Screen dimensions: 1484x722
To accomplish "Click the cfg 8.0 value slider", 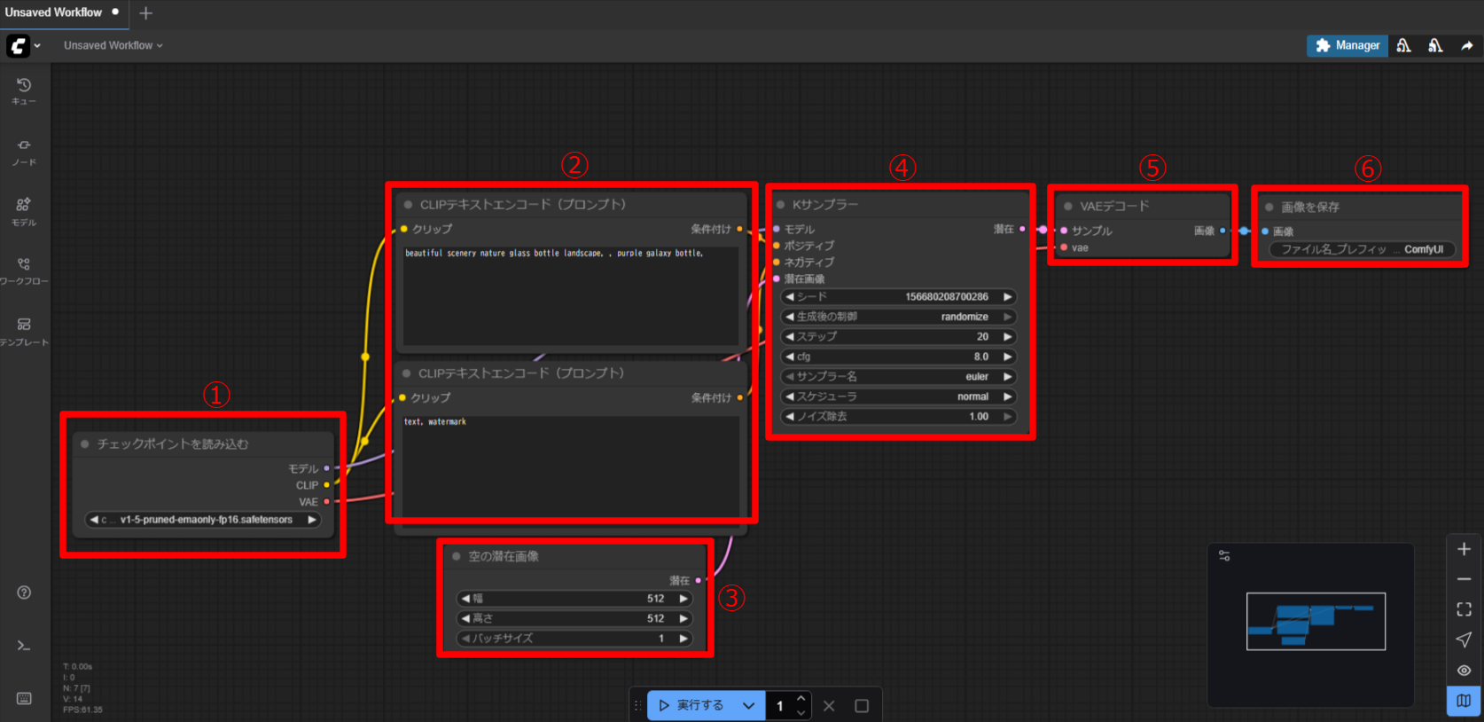I will click(899, 357).
